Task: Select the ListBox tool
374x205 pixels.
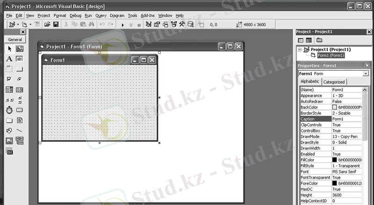Action: [x=20, y=89]
